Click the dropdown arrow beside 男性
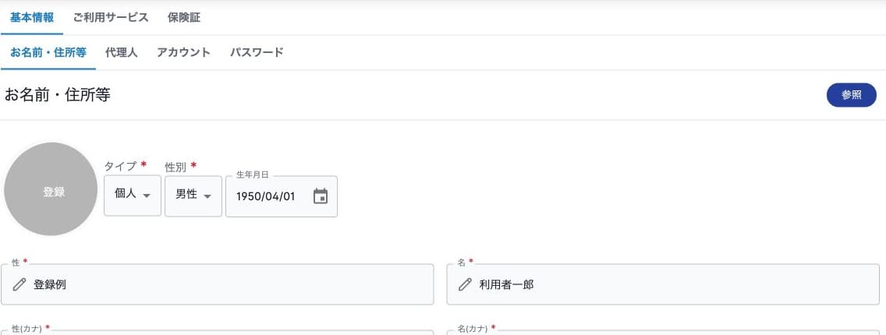886x335 pixels. (207, 196)
